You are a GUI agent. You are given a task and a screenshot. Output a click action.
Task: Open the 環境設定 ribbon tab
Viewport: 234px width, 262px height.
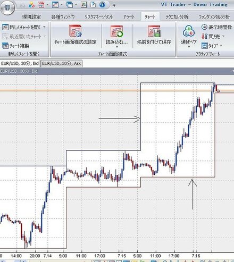(x=31, y=17)
